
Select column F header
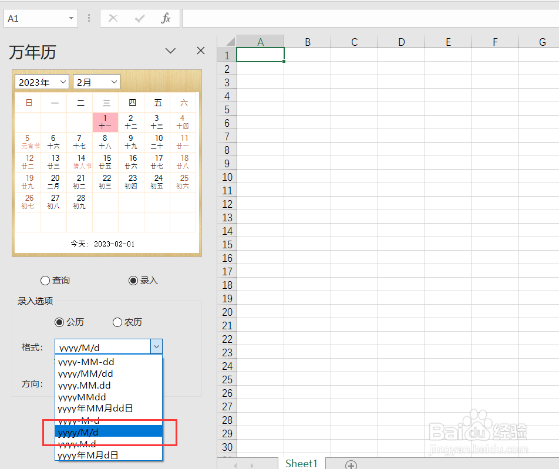pyautogui.click(x=495, y=42)
